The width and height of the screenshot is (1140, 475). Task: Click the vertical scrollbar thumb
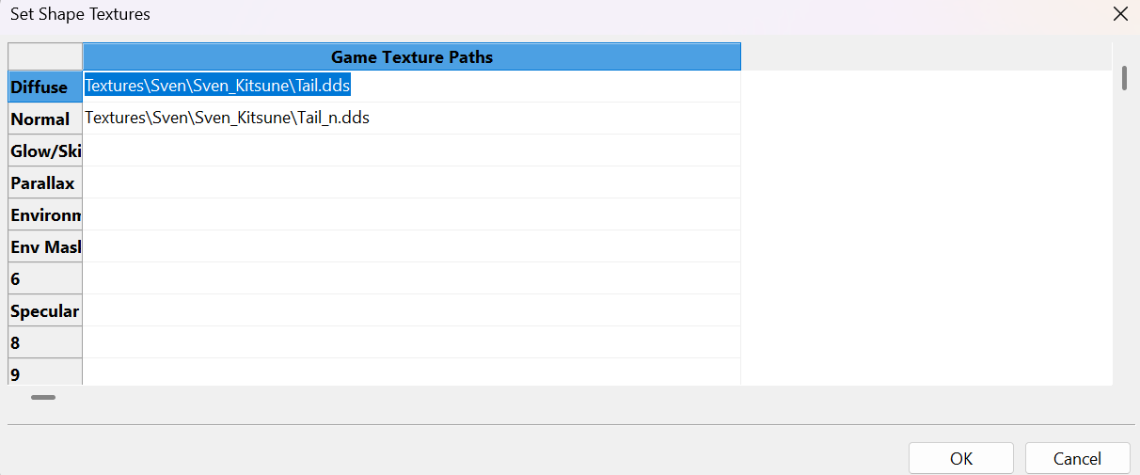pos(1124,78)
